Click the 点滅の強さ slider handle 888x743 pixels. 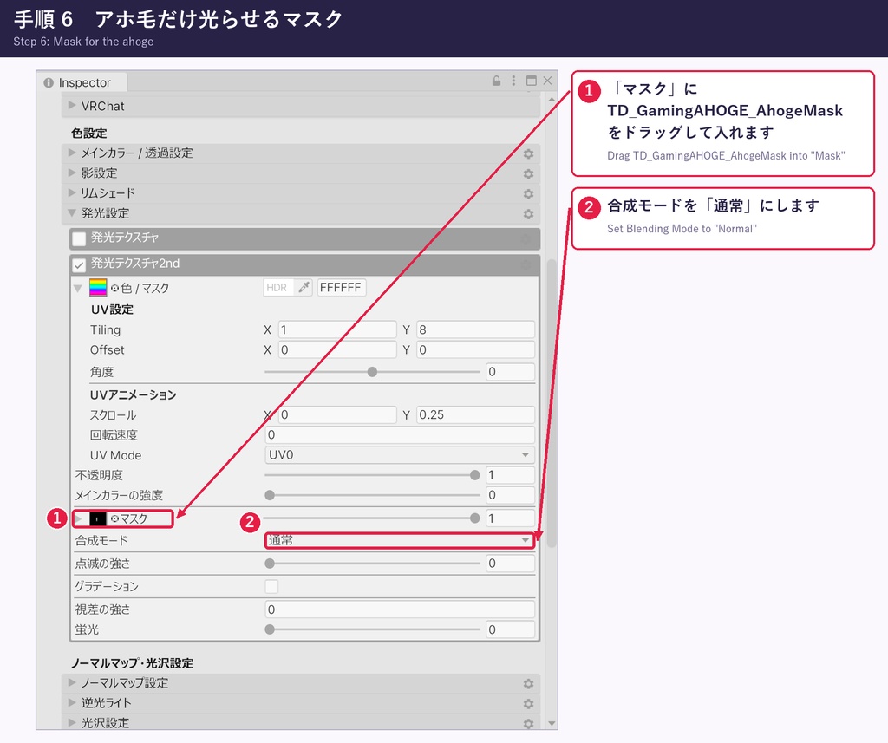(x=271, y=564)
